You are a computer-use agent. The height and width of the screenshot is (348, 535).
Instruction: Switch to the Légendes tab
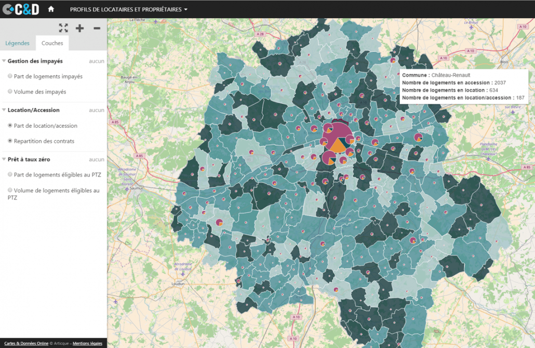point(18,43)
